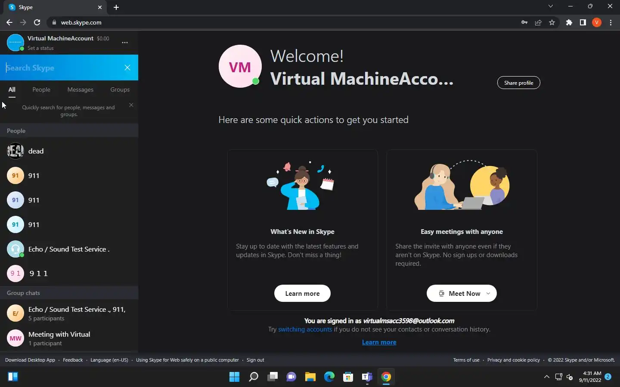The height and width of the screenshot is (387, 620).
Task: Show hidden tray icons
Action: pos(547,377)
